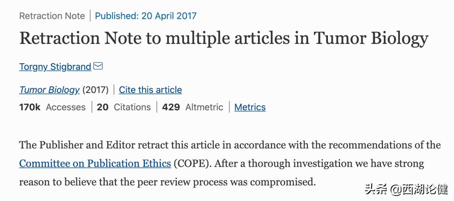The image size is (454, 201).
Task: Follow the Committee on Publication Ethics link
Action: click(x=95, y=163)
